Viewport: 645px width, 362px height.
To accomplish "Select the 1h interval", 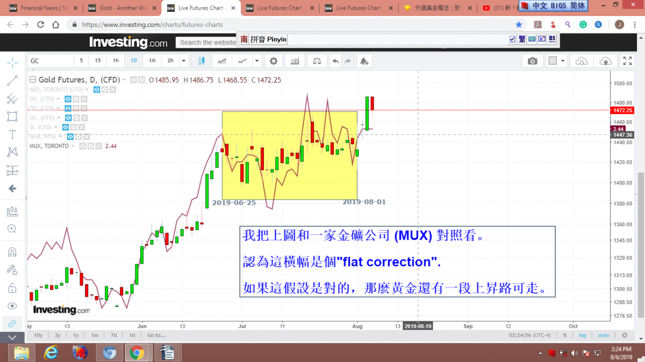I will click(x=116, y=61).
